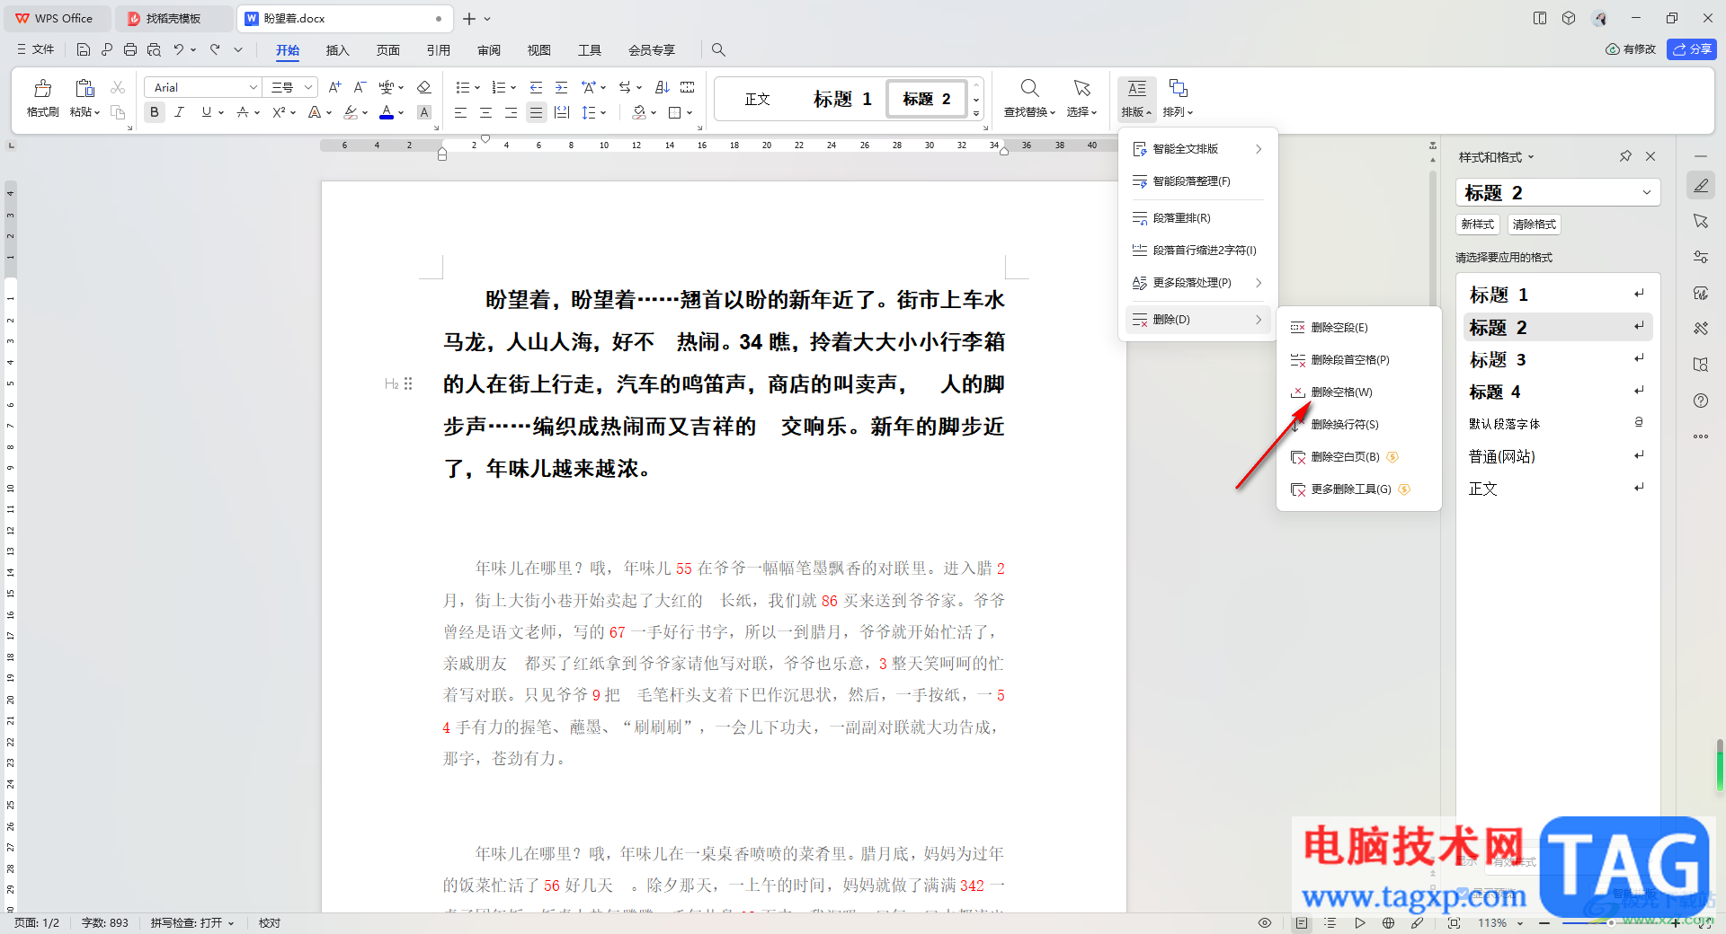This screenshot has height=934, width=1726.
Task: Click the redo arrow icon
Action: click(x=215, y=49)
